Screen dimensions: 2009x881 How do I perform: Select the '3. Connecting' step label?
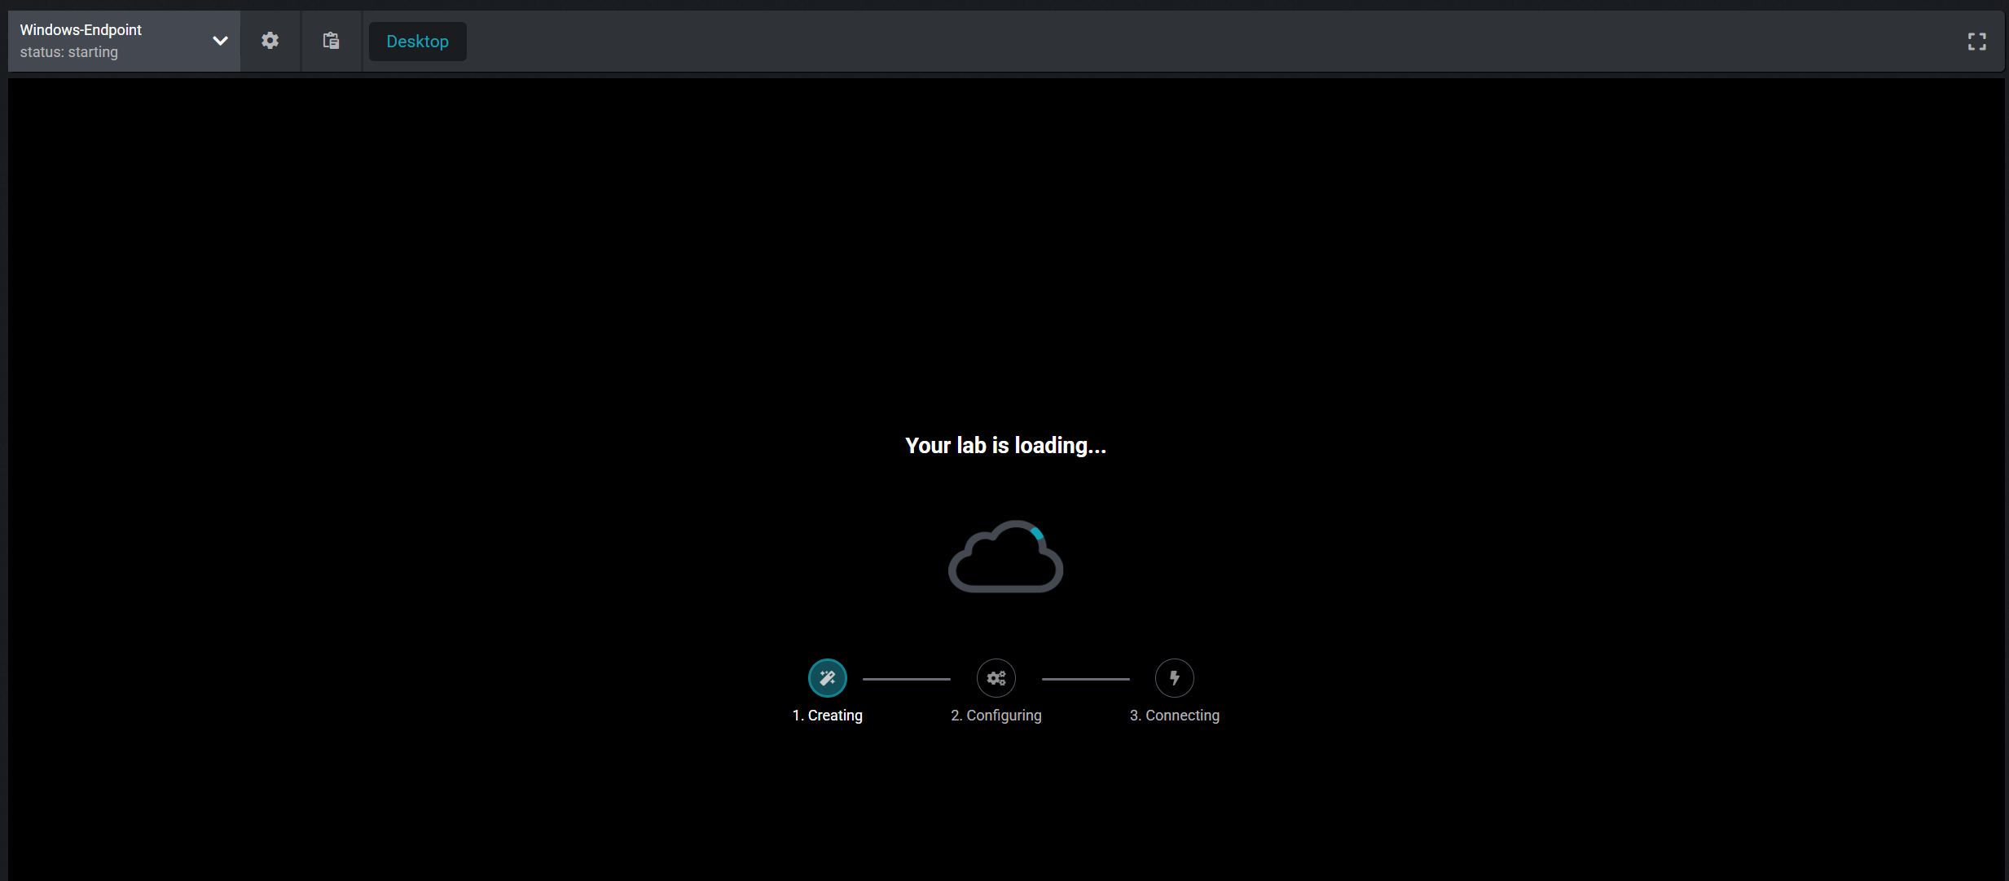click(1174, 716)
